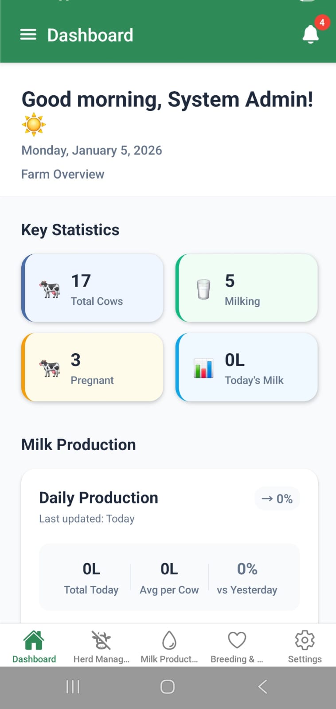
Task: Click the milk glass icon in Milking card
Action: [203, 289]
